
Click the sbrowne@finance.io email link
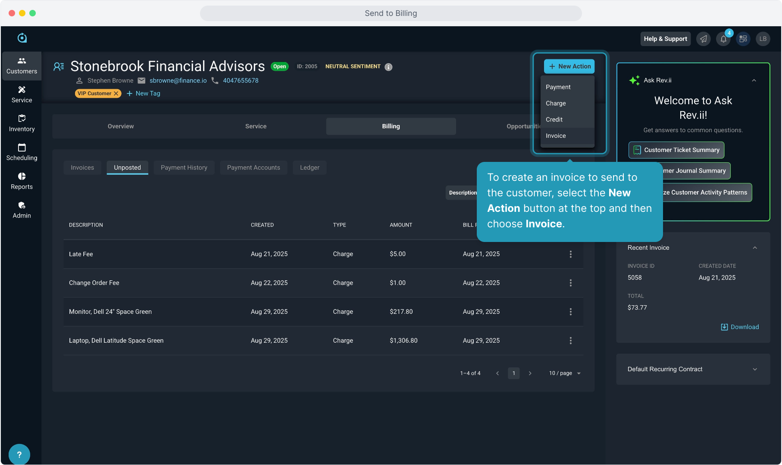(178, 81)
